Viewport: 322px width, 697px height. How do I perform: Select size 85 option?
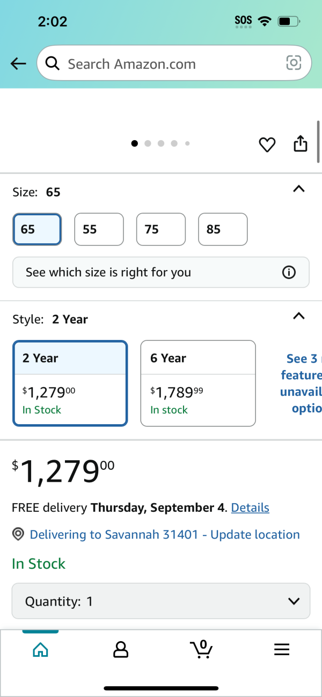pyautogui.click(x=223, y=229)
